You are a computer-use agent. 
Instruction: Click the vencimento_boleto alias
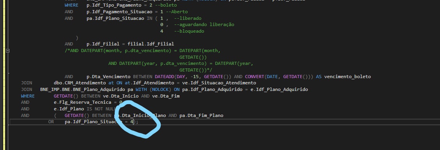click(348, 77)
